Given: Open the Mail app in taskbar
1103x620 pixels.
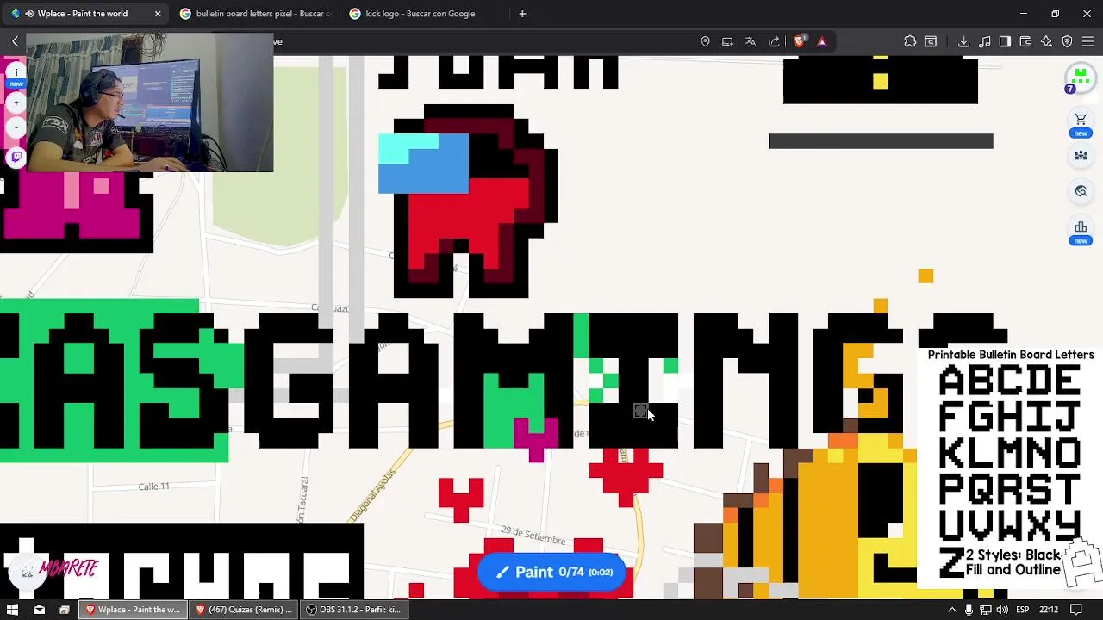Looking at the screenshot, I should 39,610.
